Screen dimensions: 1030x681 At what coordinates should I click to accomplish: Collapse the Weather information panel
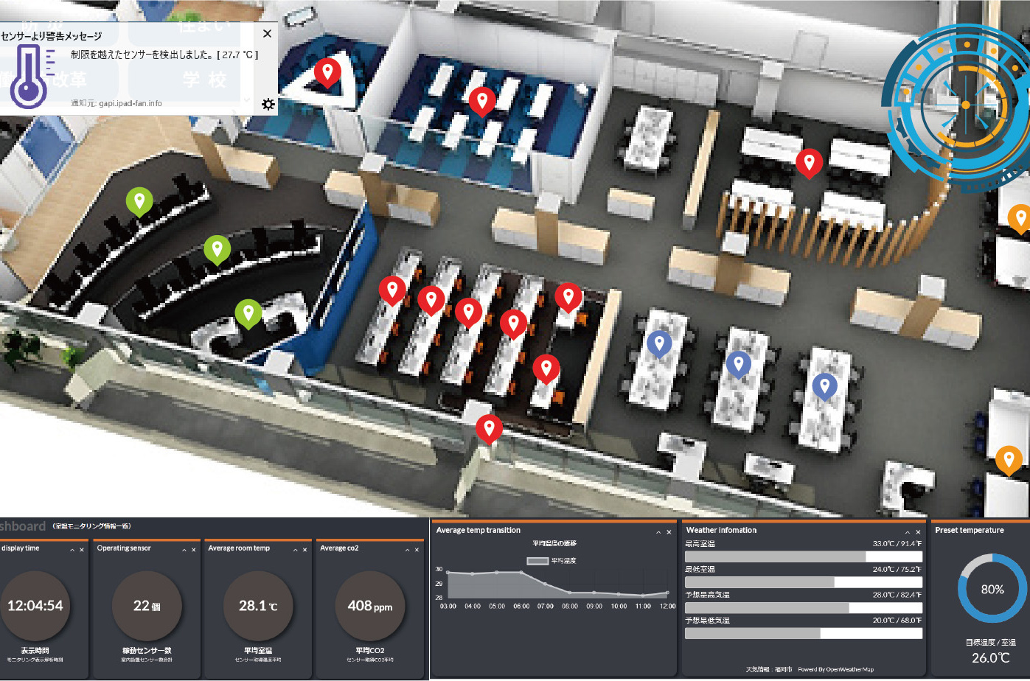point(908,532)
